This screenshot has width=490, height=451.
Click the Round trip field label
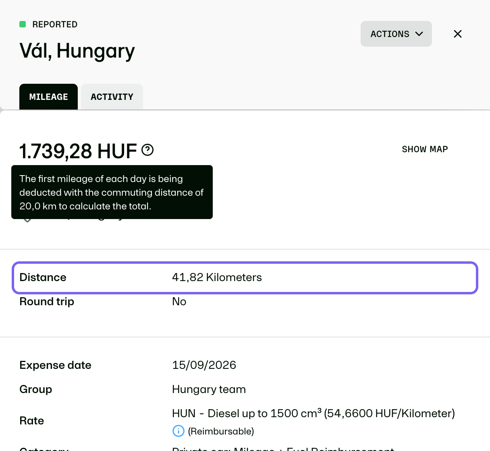[47, 302]
